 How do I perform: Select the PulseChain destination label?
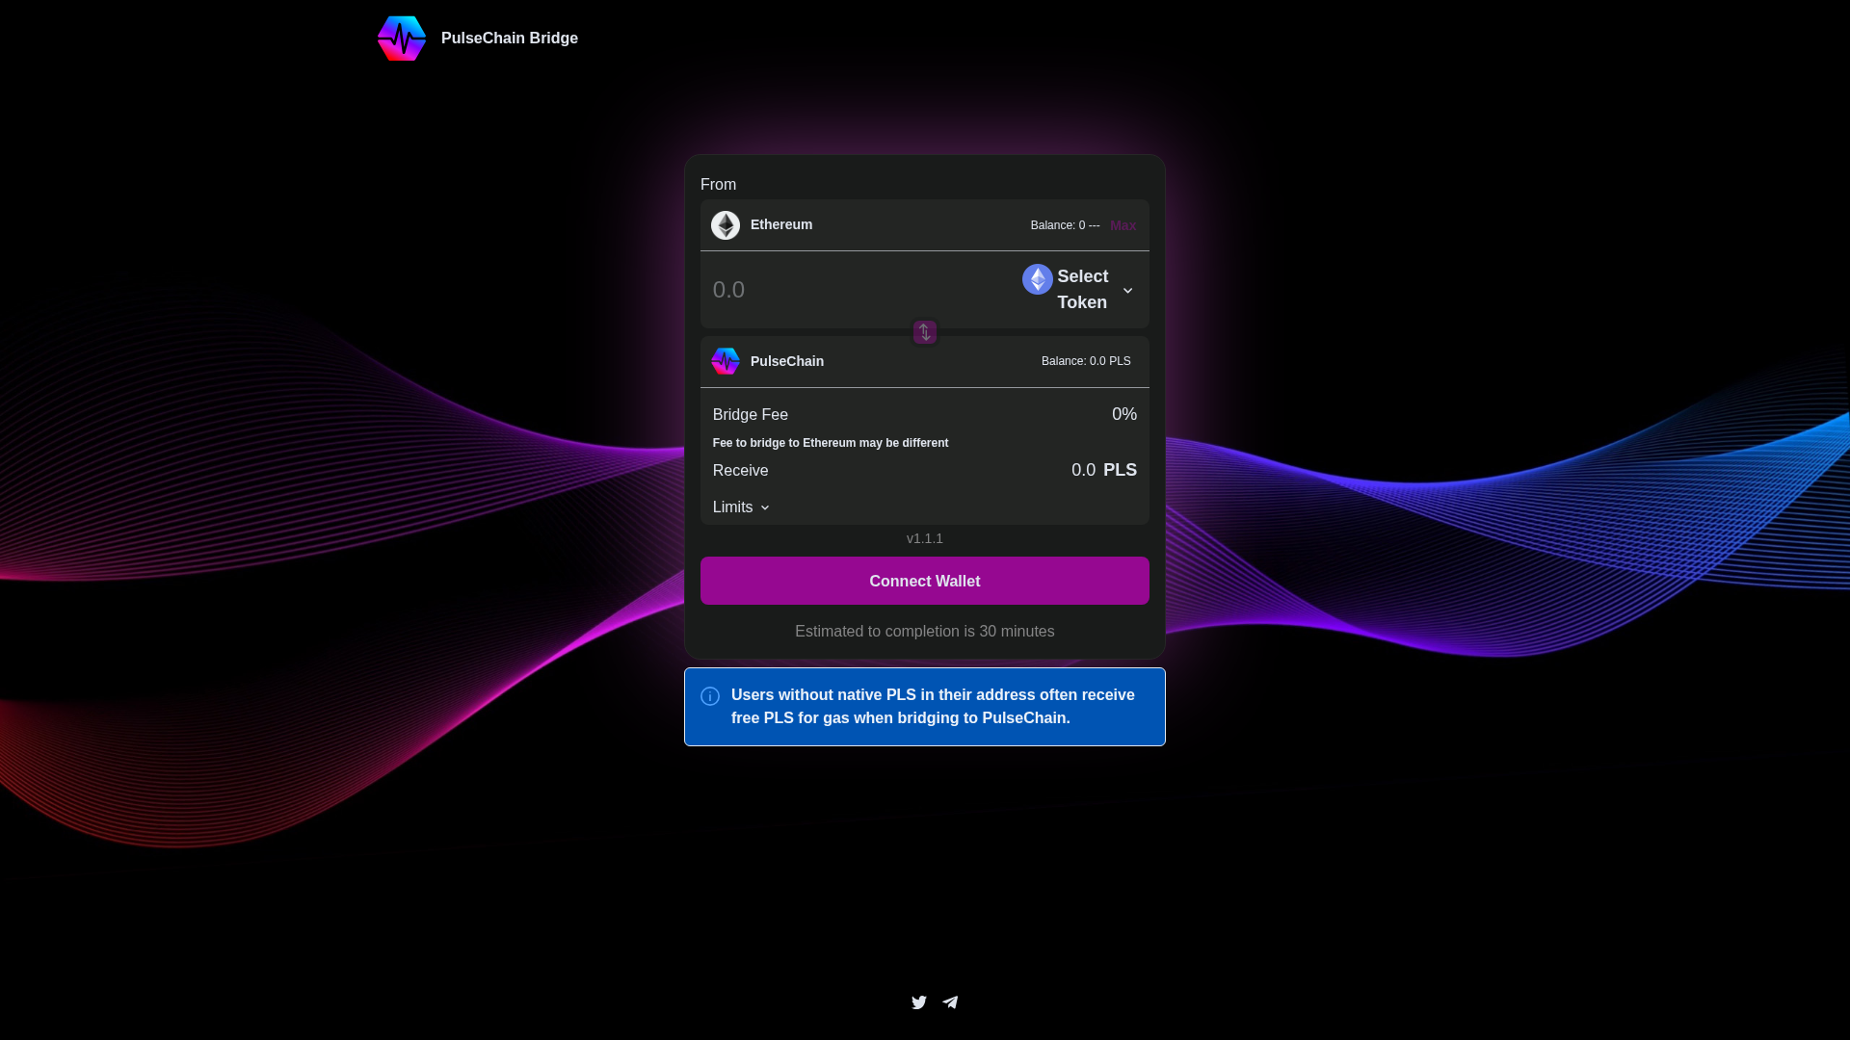pyautogui.click(x=786, y=361)
